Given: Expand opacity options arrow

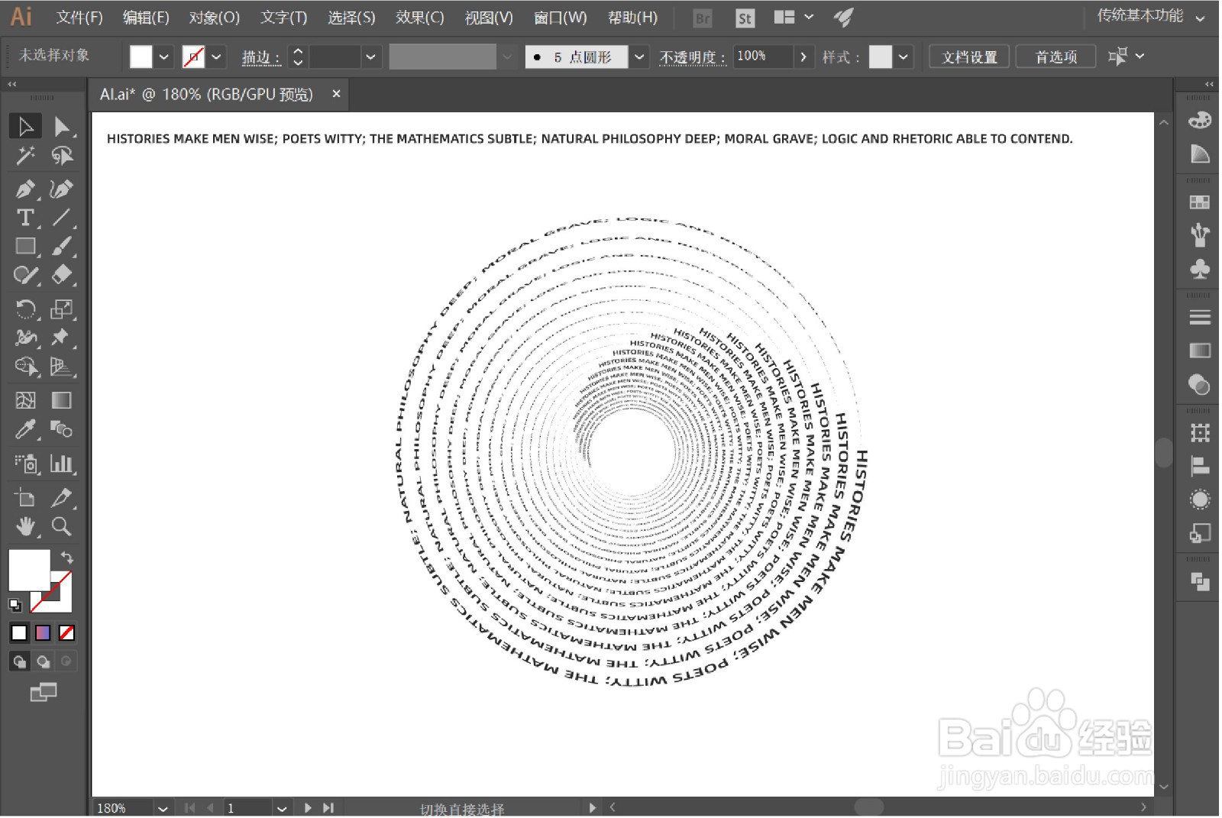Looking at the screenshot, I should [803, 57].
